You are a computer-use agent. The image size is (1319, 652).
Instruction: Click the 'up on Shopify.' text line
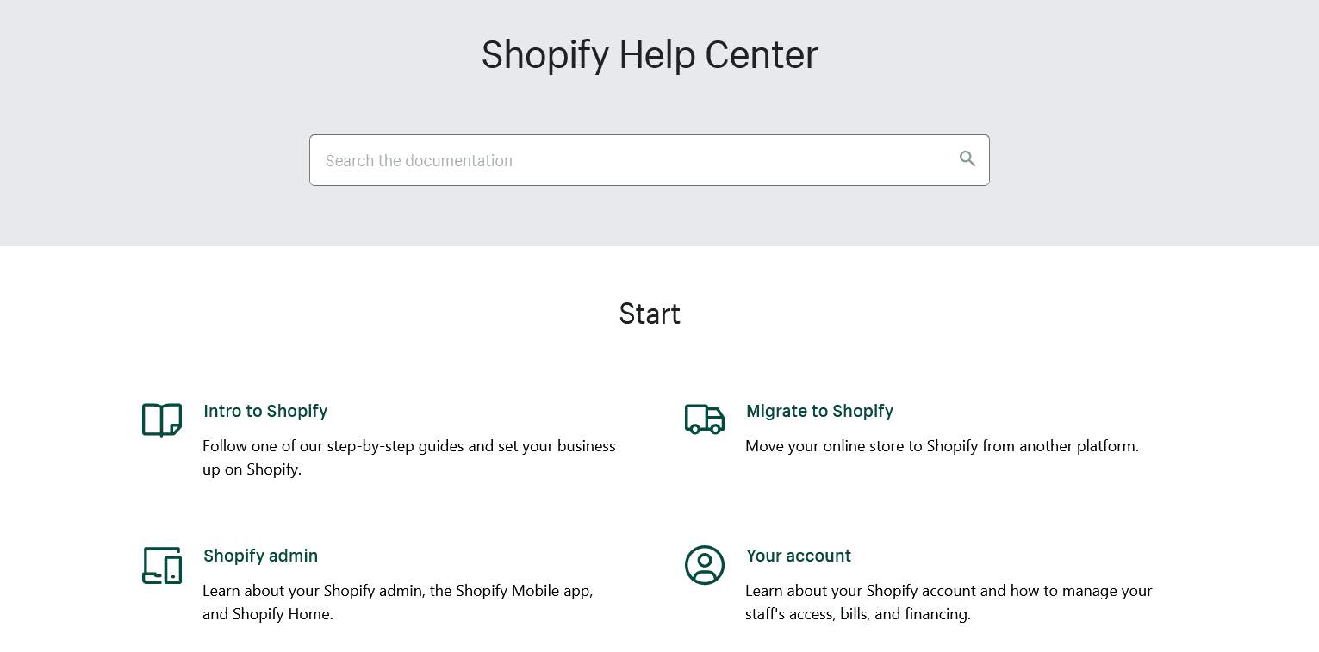pyautogui.click(x=252, y=470)
